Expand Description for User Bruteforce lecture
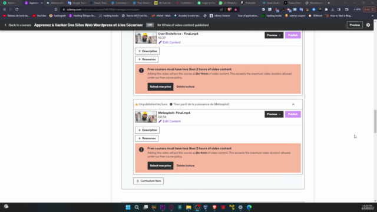The width and height of the screenshot is (377, 212). tap(147, 51)
